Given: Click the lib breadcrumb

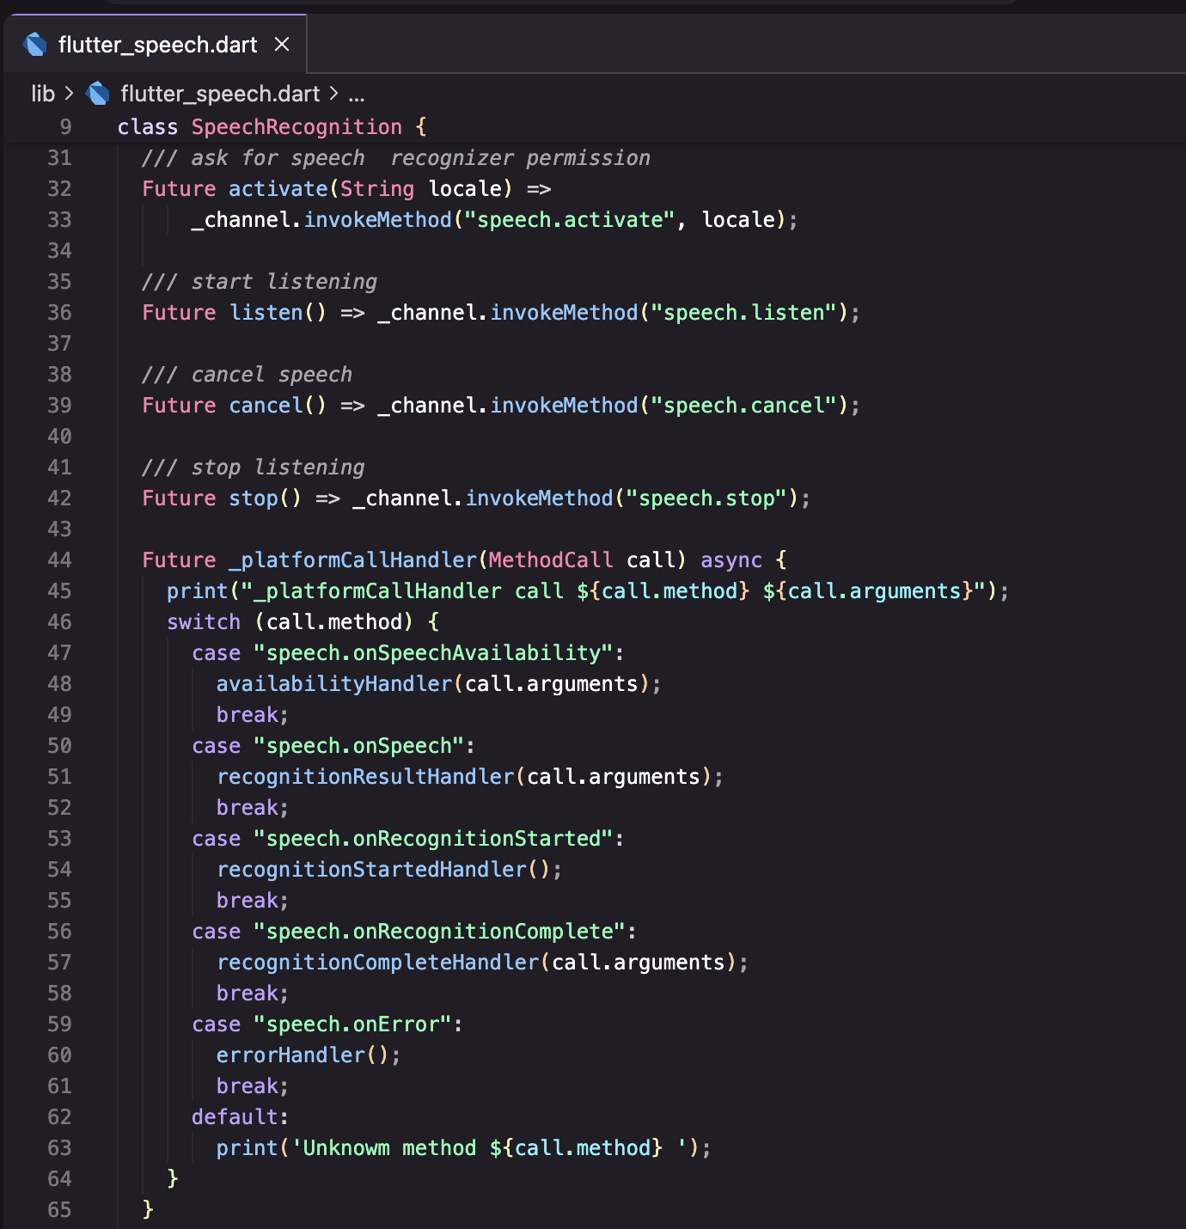Looking at the screenshot, I should click(x=43, y=94).
